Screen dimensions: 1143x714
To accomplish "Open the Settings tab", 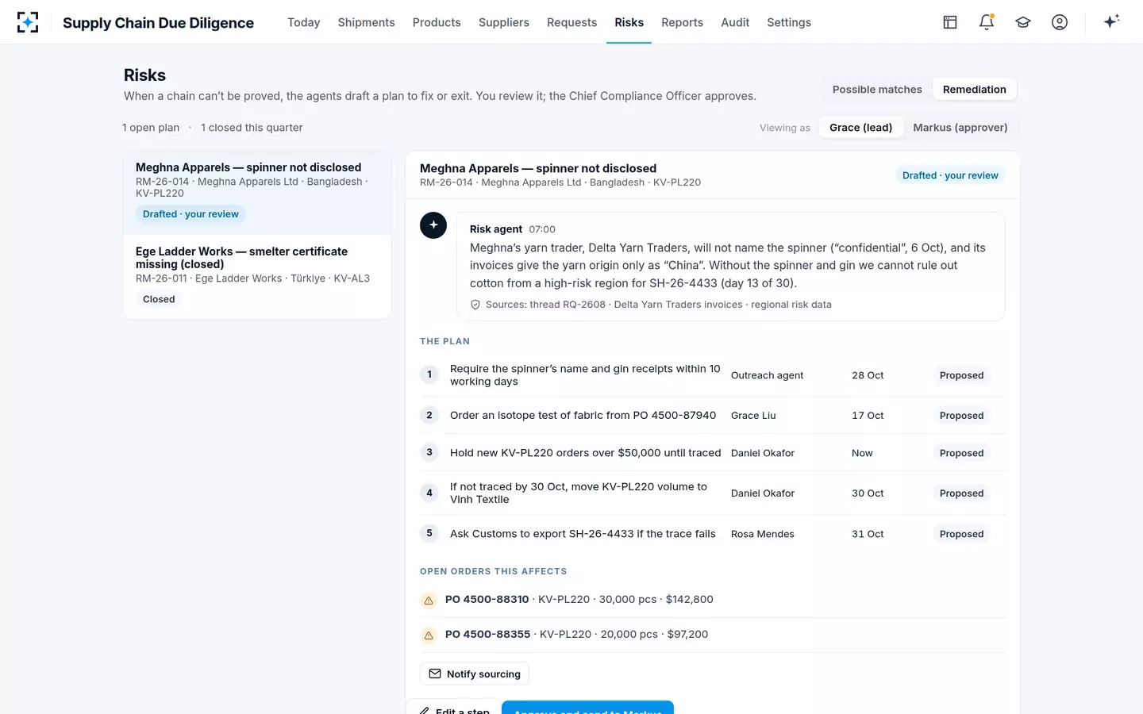I will pos(789,22).
